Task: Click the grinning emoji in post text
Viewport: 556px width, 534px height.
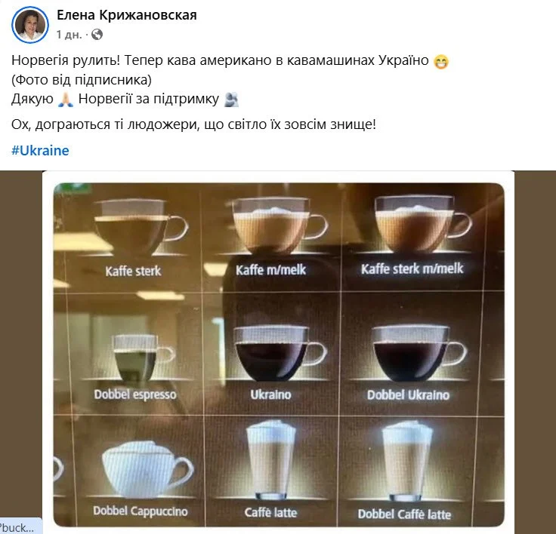Action: 440,62
